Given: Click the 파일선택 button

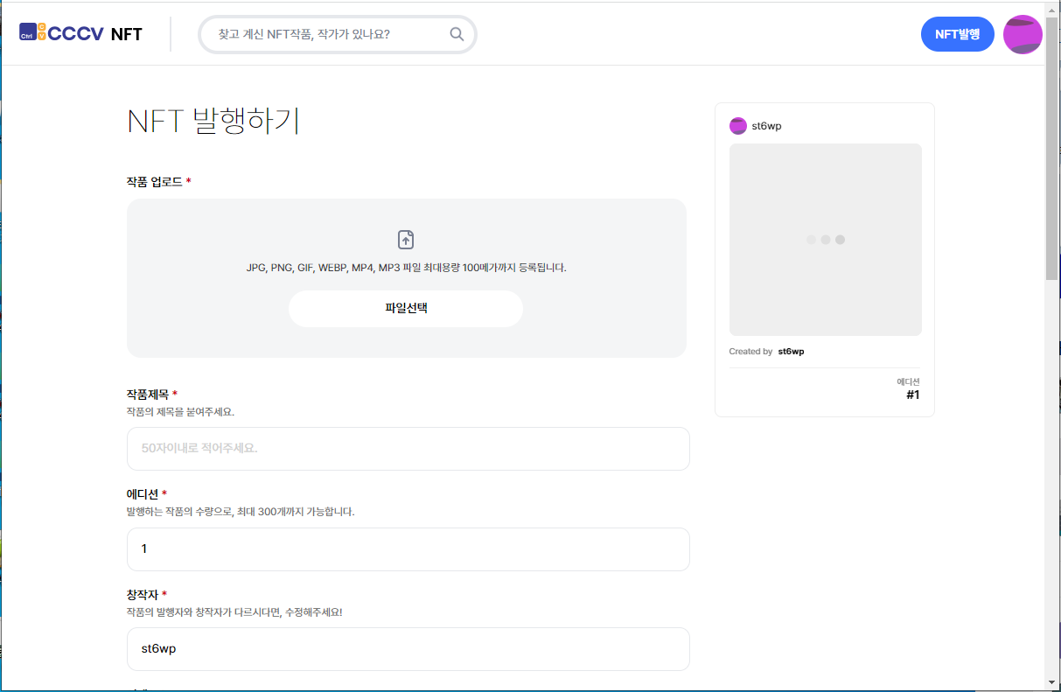Looking at the screenshot, I should [x=406, y=308].
